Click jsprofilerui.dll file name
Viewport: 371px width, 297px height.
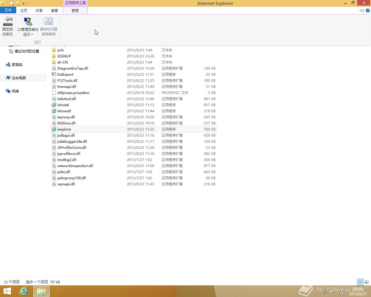[69, 154]
